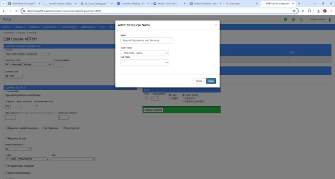Screen dimensions: 335x179
Task: Save the course name
Action: pos(211,81)
